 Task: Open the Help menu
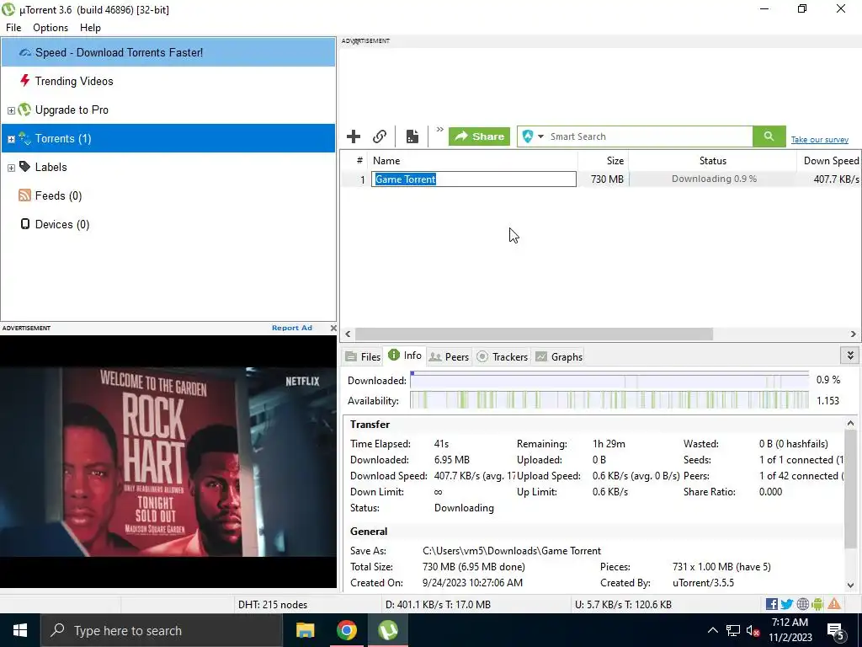(x=90, y=28)
